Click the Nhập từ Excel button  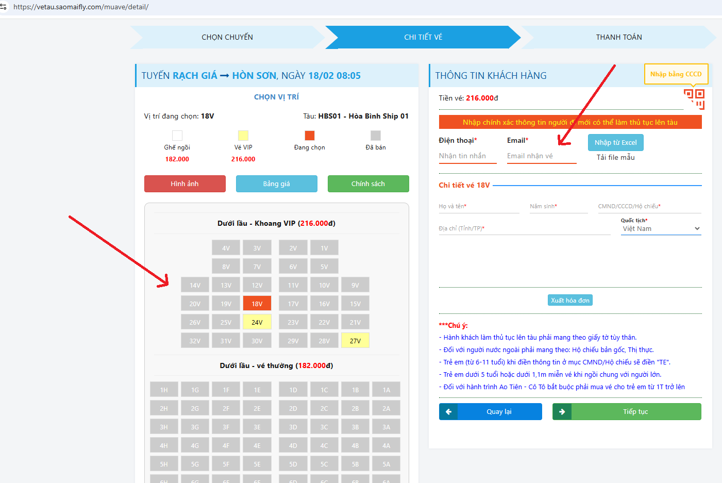[x=615, y=143]
